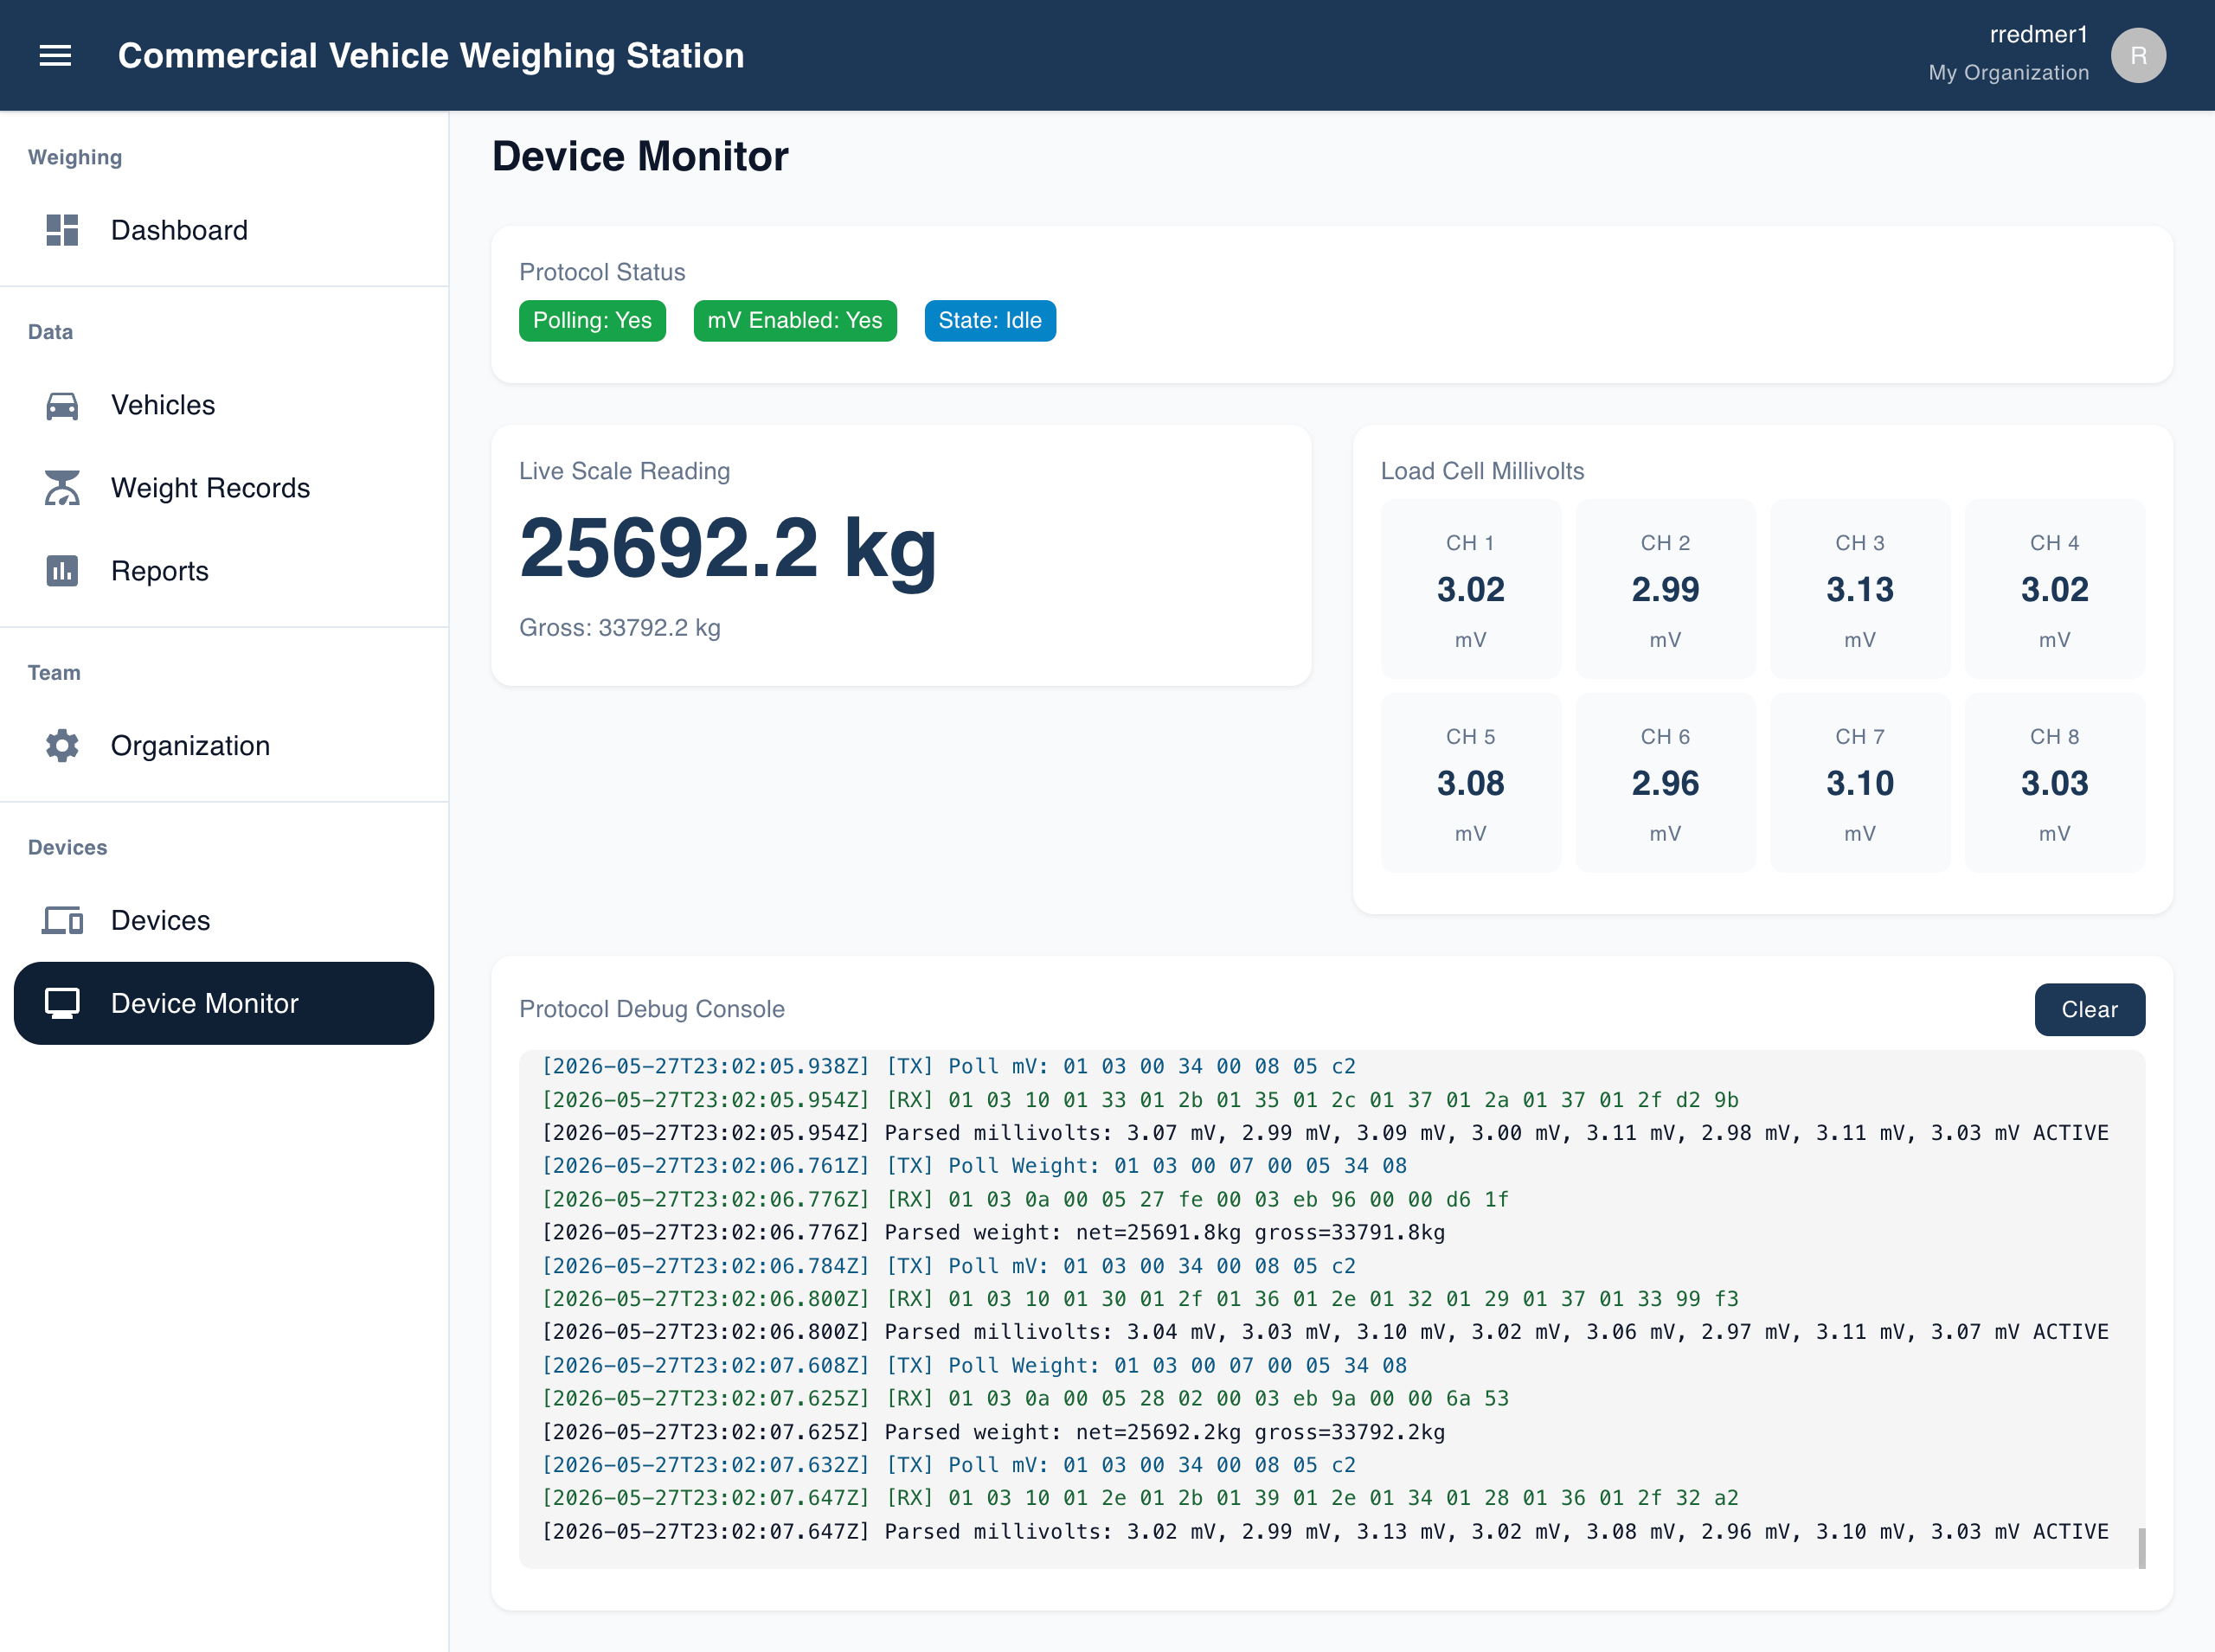The height and width of the screenshot is (1652, 2215).
Task: Click the 23:02:06.776Z RX hex line
Action: pos(1025,1199)
